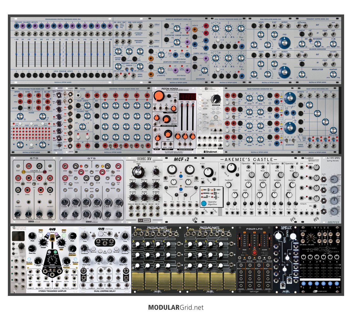Click the top blue FREQ knob on Dual Oscillator
The image size is (352, 313).
[x=284, y=43]
